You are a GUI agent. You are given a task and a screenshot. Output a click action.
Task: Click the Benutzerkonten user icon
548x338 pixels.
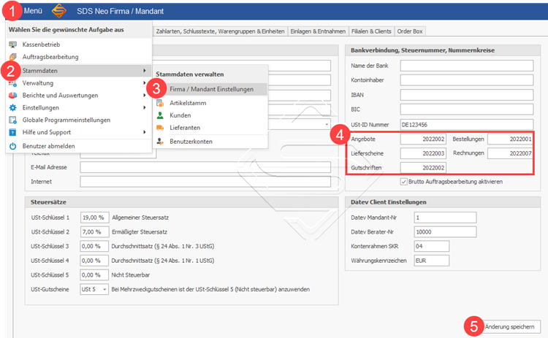160,142
